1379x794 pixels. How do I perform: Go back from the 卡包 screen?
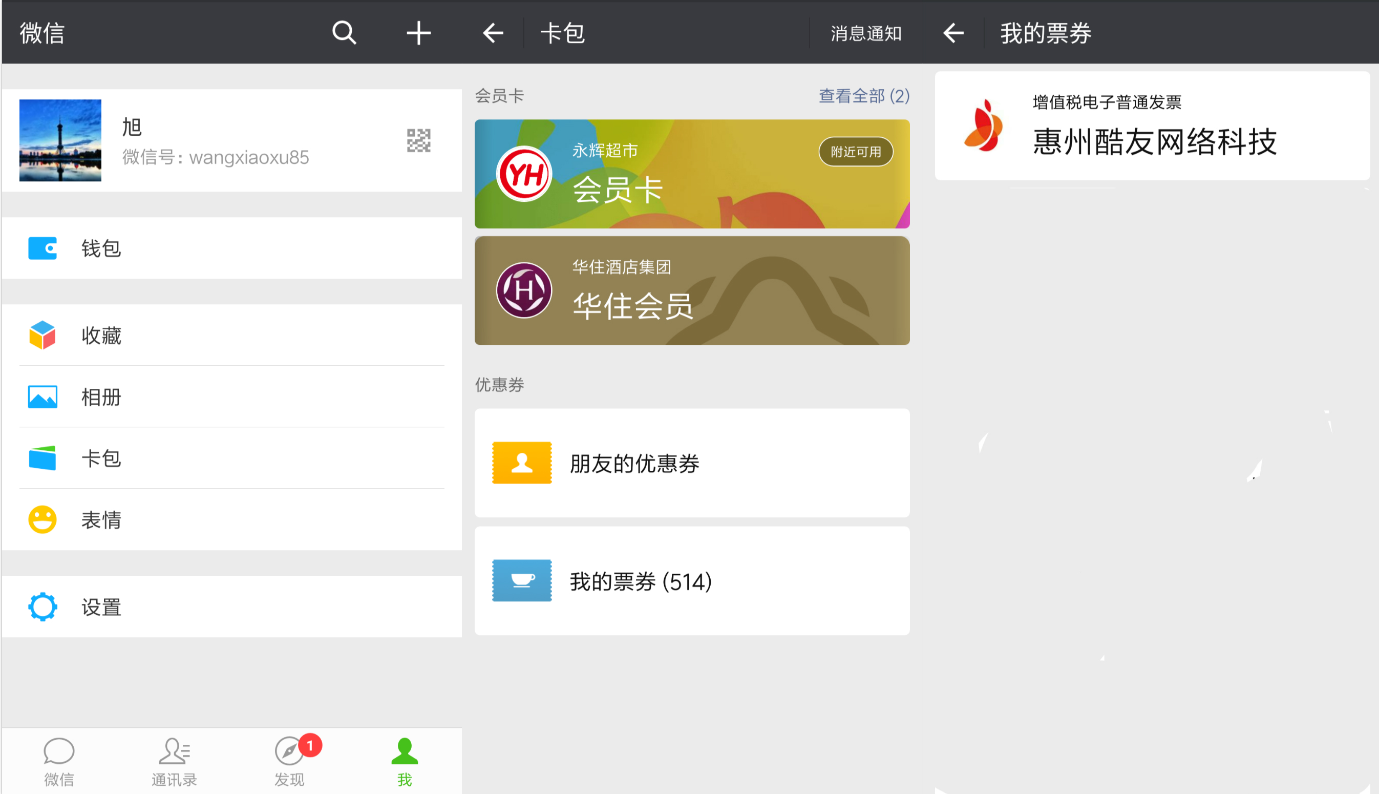[493, 33]
